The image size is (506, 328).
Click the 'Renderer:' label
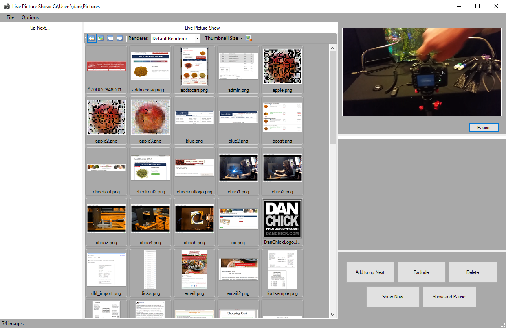pyautogui.click(x=139, y=38)
